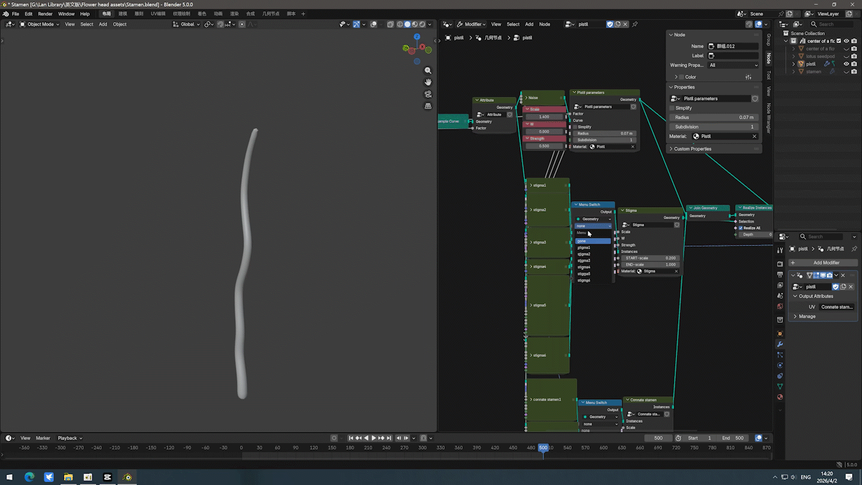Switch perspective/orthographic grid icon
The height and width of the screenshot is (485, 862).
pyautogui.click(x=428, y=106)
